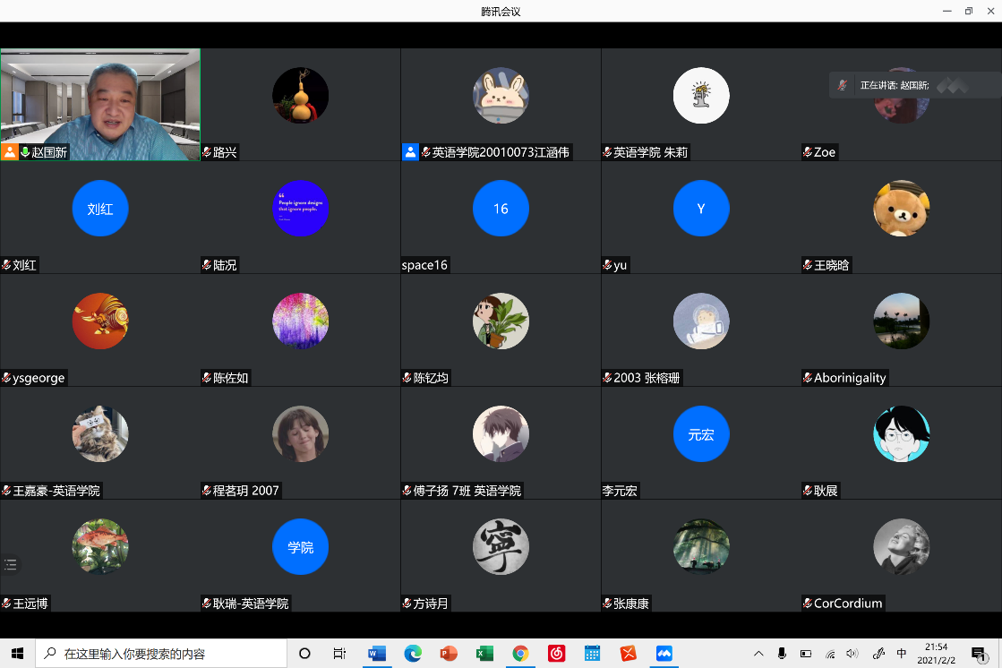Screen dimensions: 1002x668
Task: Open Tencent Meeting from the taskbar
Action: click(x=664, y=654)
